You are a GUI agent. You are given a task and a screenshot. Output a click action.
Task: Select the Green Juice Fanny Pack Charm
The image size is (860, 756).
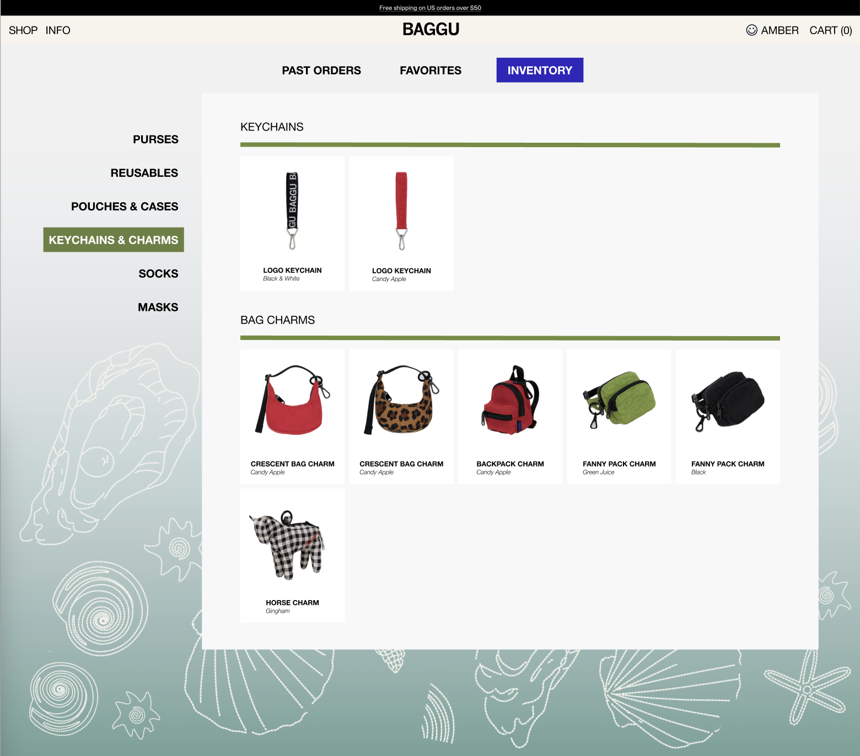pos(619,401)
